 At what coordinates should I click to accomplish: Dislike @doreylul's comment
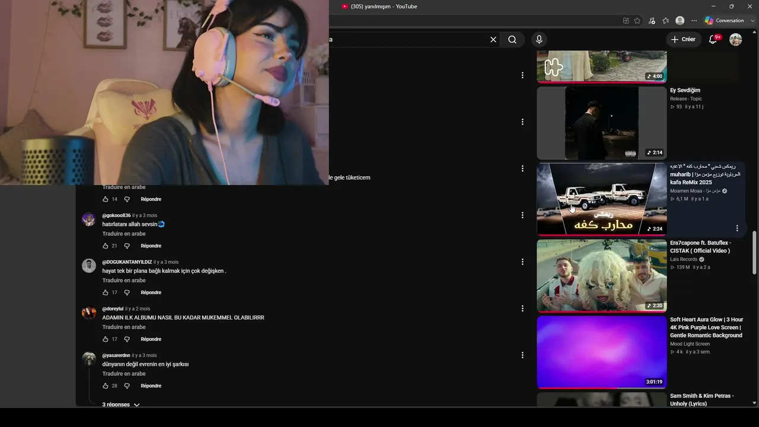tap(127, 339)
